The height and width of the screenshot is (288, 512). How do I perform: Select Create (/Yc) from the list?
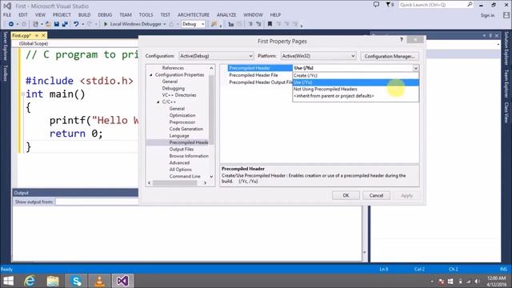tap(355, 75)
